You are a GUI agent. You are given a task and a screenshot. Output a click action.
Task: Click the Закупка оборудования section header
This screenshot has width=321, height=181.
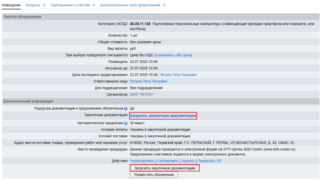161,17
